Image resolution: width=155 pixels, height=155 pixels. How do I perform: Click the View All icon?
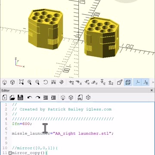click(22, 82)
